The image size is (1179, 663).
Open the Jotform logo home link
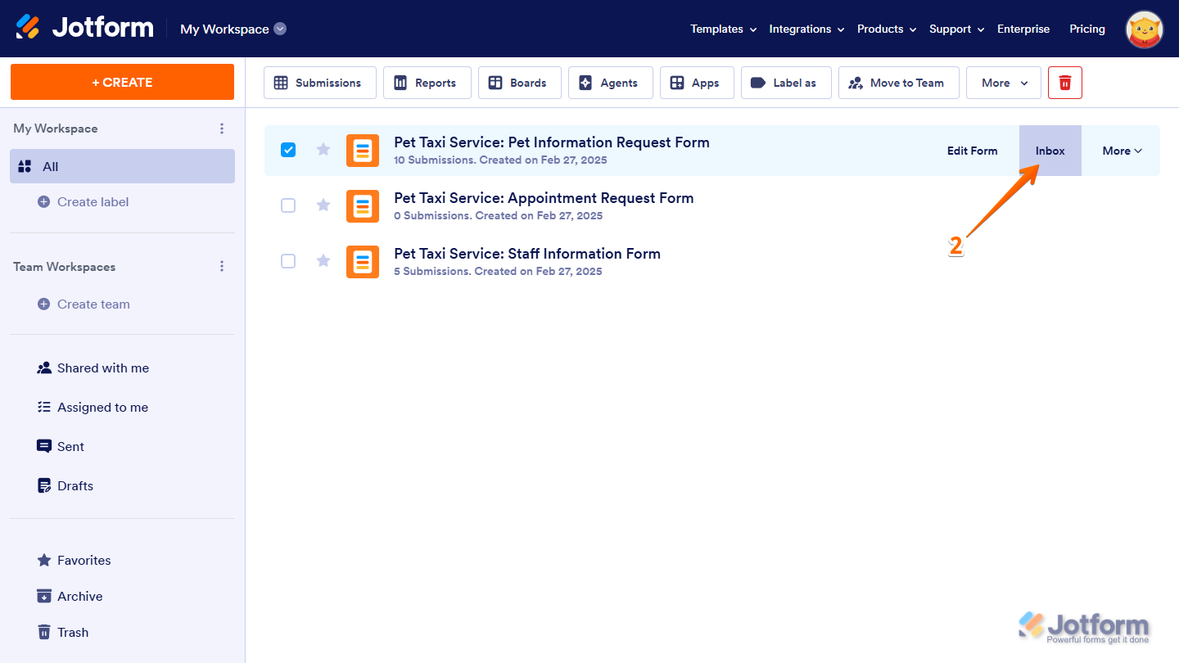coord(85,28)
